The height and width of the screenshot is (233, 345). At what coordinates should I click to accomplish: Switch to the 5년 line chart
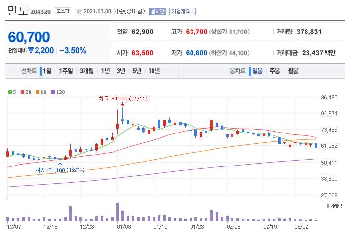point(137,71)
